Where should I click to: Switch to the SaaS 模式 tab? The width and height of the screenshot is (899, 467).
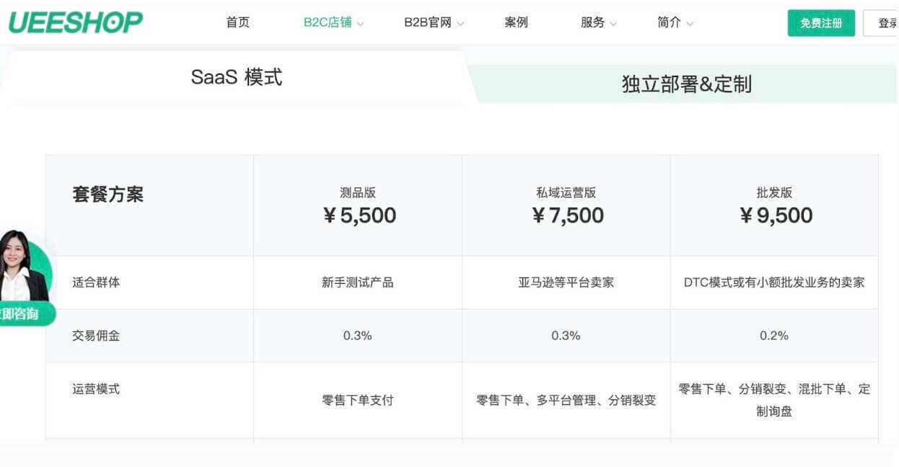236,77
